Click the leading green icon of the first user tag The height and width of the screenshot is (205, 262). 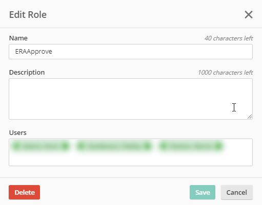tap(16, 146)
